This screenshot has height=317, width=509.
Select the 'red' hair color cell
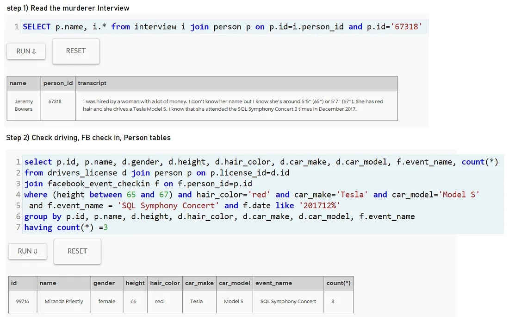pos(165,301)
